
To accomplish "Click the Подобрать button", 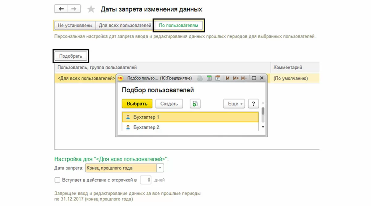I will tap(71, 56).
